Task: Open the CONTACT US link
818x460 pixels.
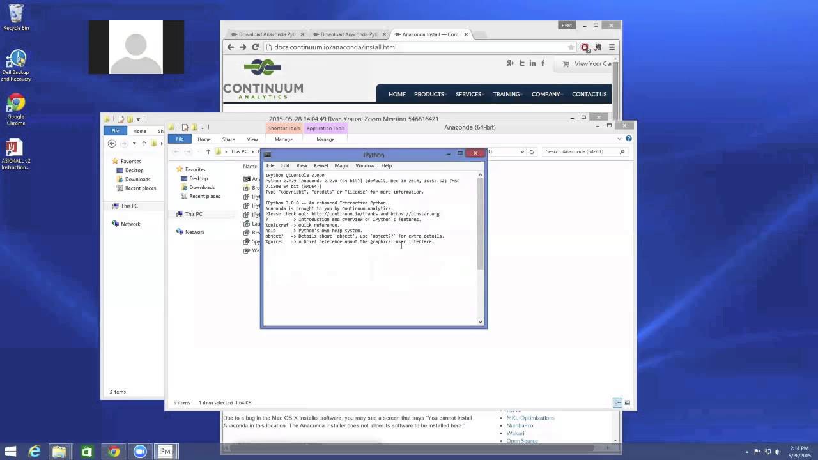Action: (x=589, y=94)
